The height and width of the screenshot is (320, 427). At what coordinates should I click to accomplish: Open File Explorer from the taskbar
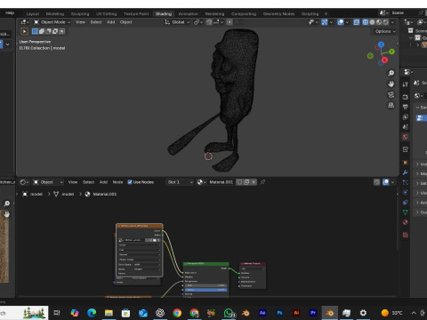[109, 313]
